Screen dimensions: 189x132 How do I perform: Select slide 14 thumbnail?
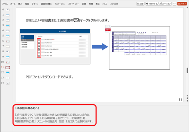coord(8,83)
